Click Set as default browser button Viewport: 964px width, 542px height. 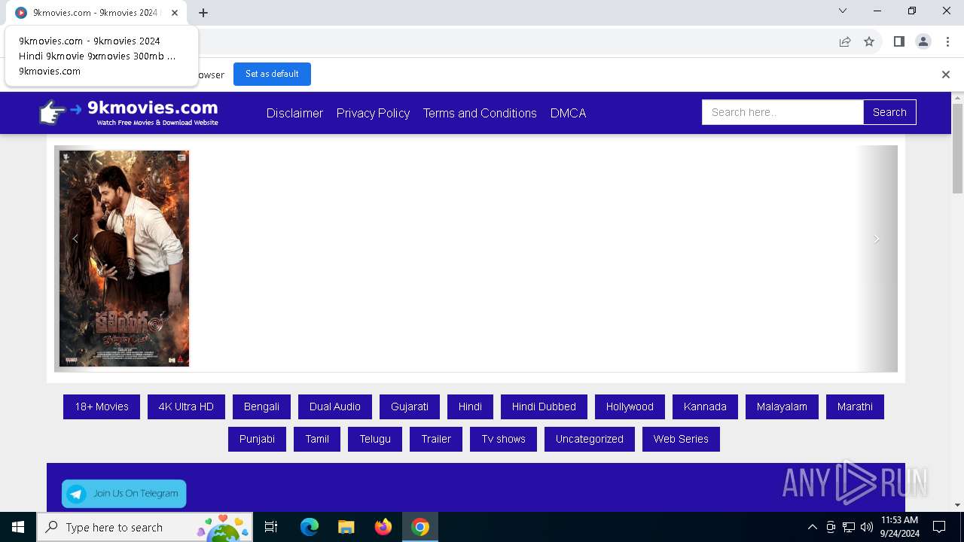pos(272,74)
